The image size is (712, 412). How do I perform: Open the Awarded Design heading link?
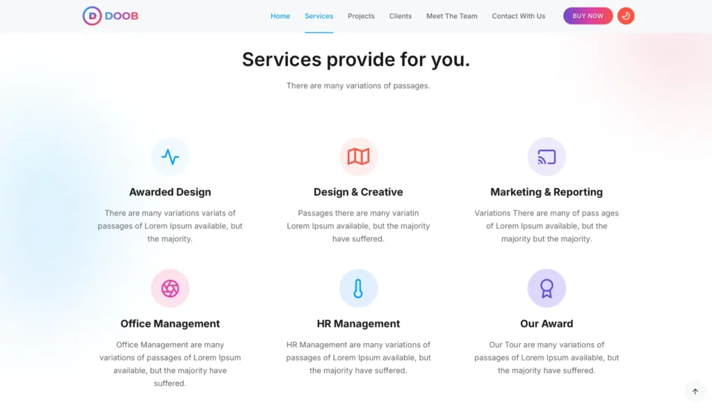pos(170,192)
